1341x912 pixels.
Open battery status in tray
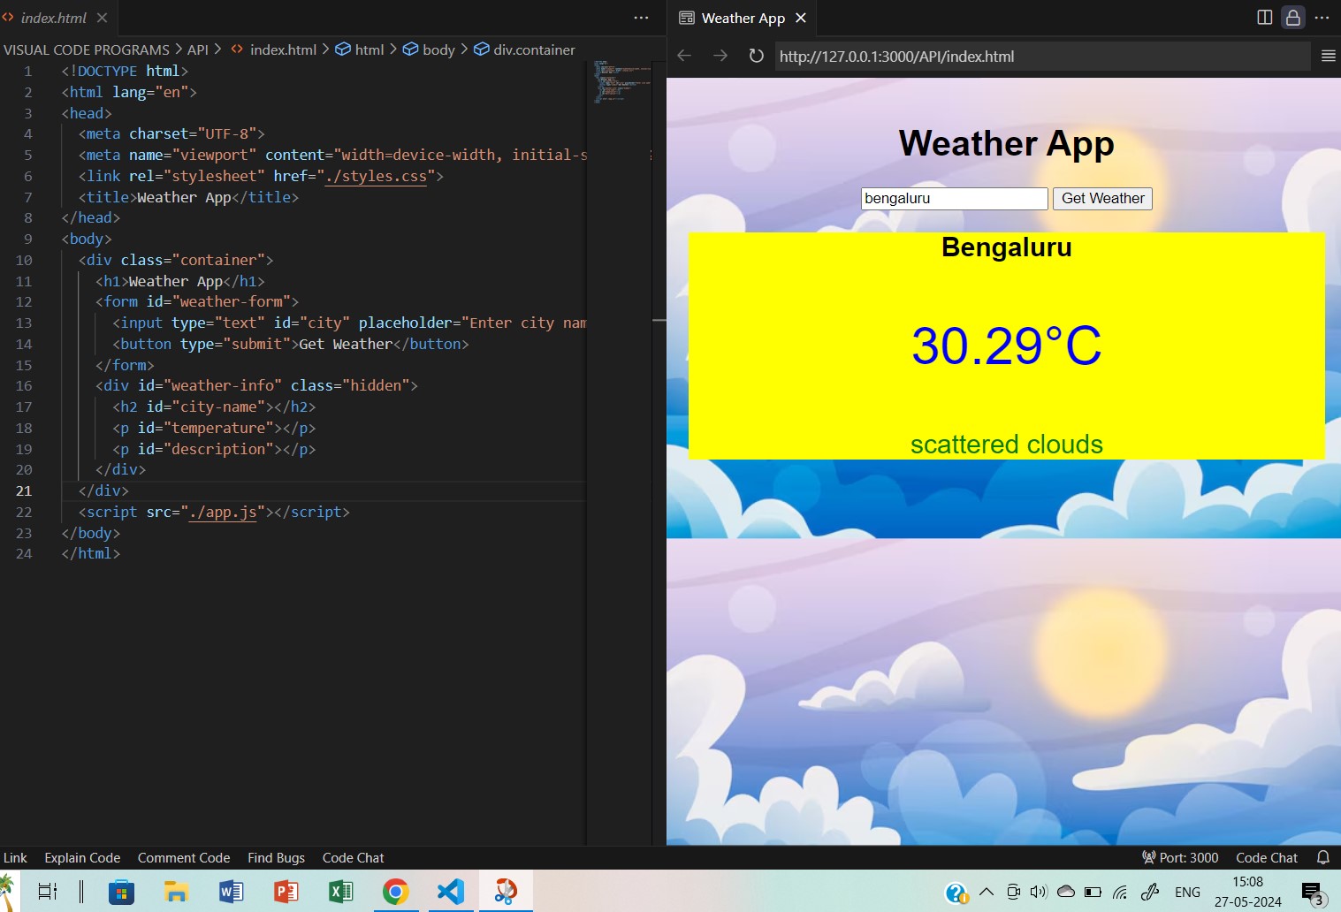click(1093, 892)
